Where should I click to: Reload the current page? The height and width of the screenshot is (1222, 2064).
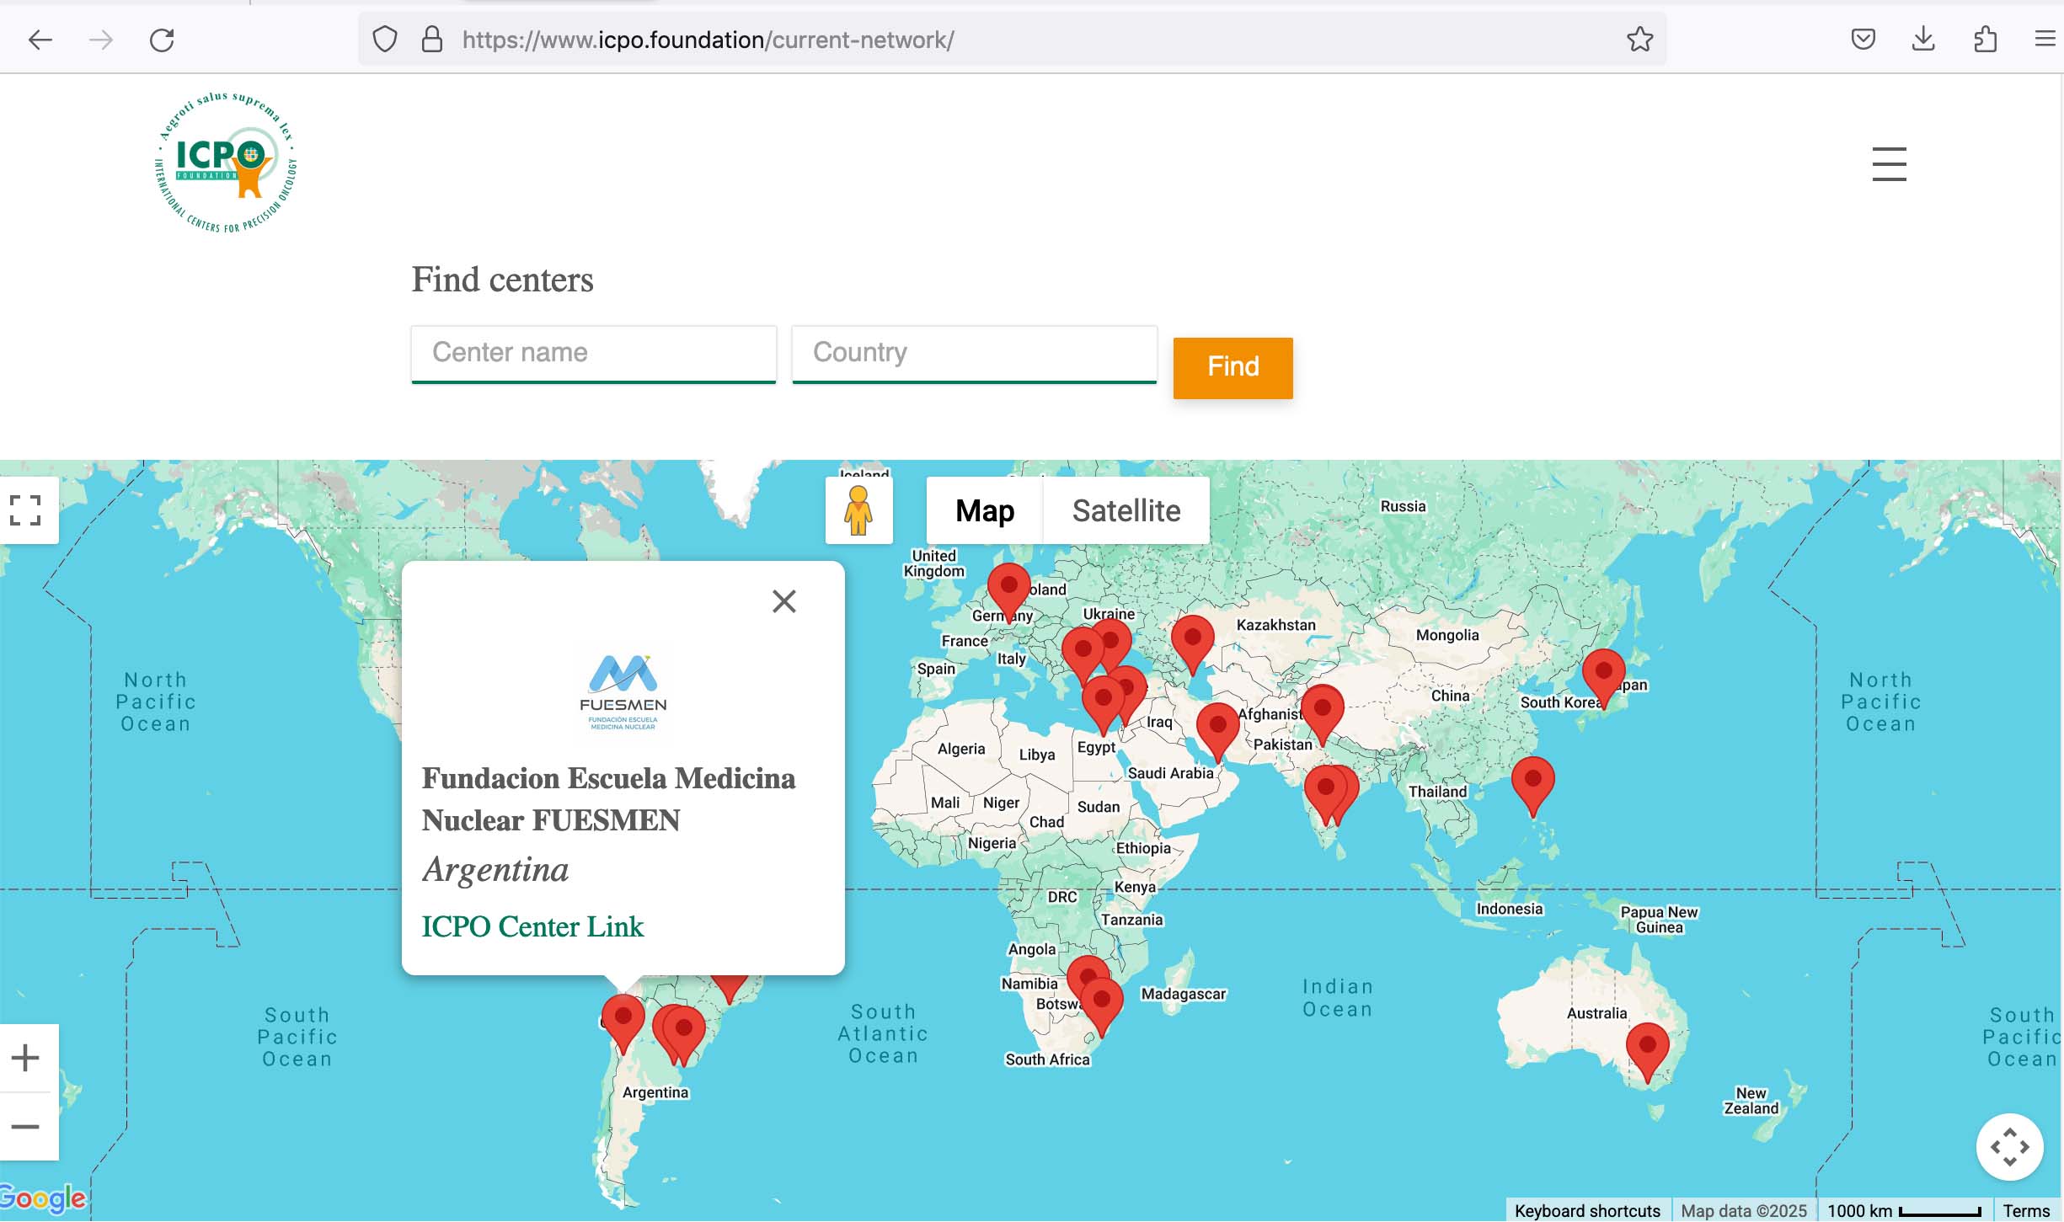coord(162,40)
